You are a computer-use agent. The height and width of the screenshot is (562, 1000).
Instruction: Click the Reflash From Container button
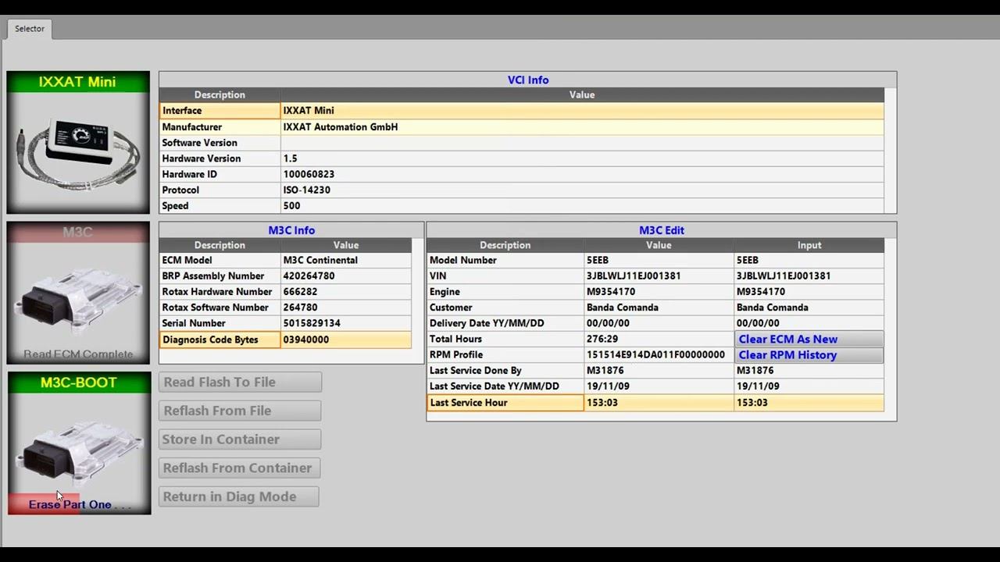tap(240, 468)
